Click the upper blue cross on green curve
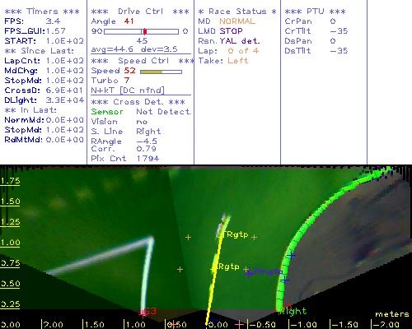This screenshot has width=412, height=329. (x=292, y=256)
